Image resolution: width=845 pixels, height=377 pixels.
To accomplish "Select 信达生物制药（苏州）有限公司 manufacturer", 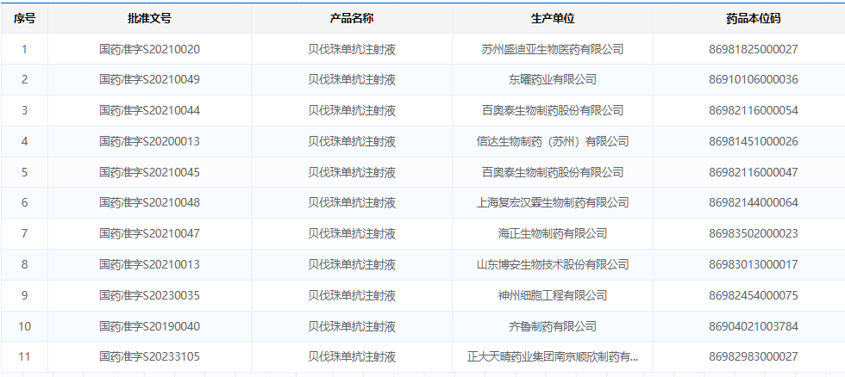I will pyautogui.click(x=553, y=141).
